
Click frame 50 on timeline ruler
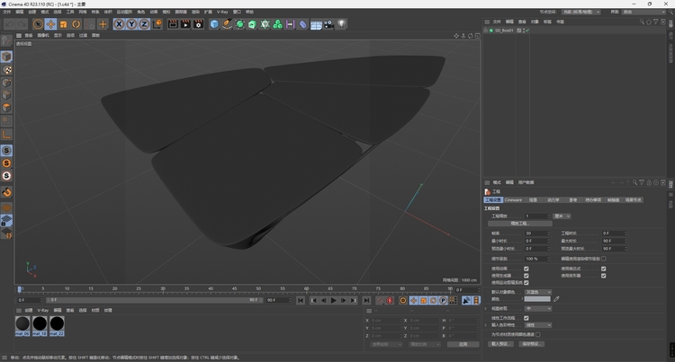click(x=258, y=289)
